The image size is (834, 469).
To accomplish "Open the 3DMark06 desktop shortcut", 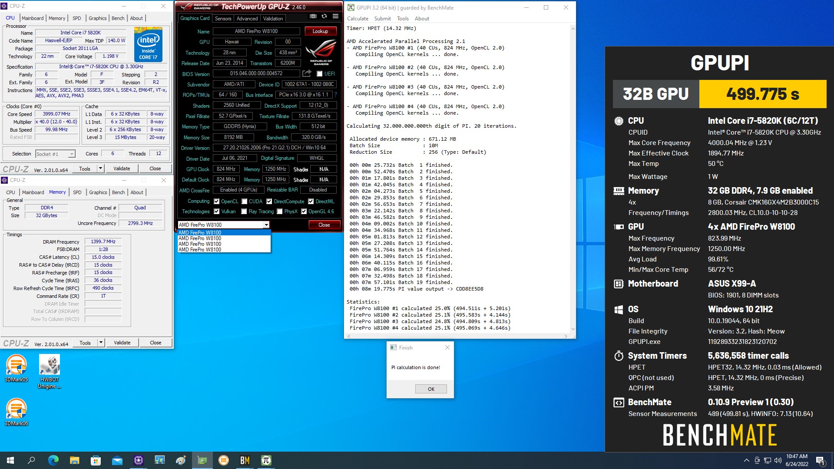I will [x=17, y=412].
